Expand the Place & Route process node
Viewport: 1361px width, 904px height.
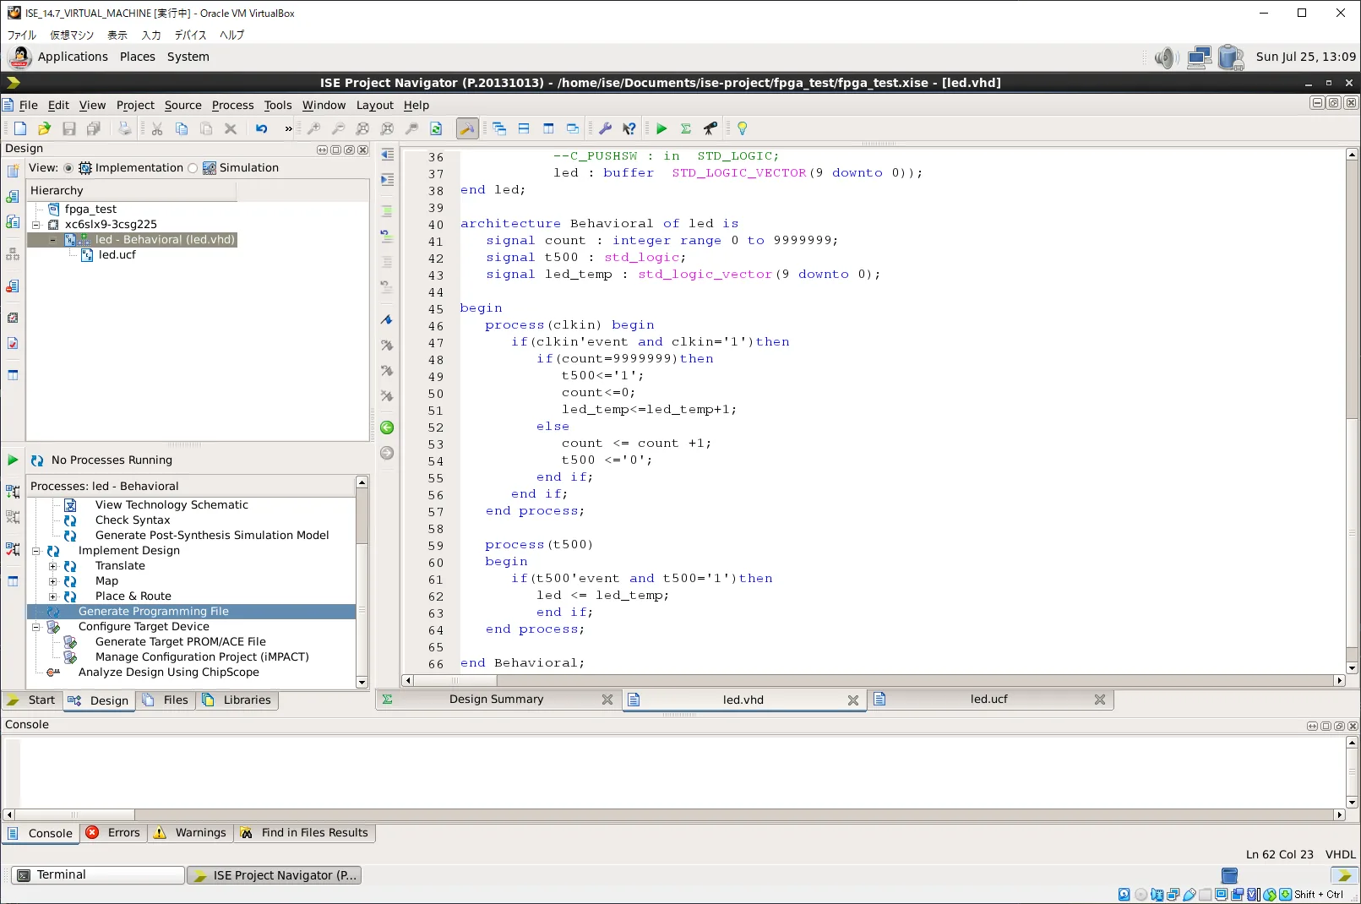point(53,596)
